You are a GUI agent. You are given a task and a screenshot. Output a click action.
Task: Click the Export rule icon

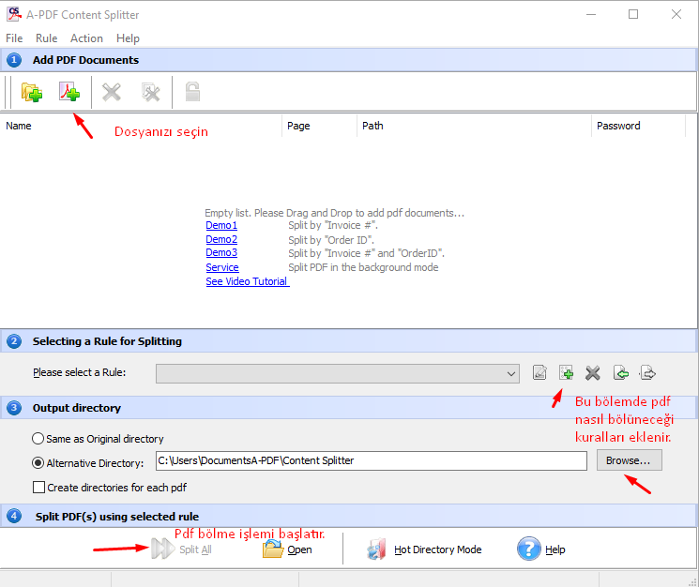647,372
